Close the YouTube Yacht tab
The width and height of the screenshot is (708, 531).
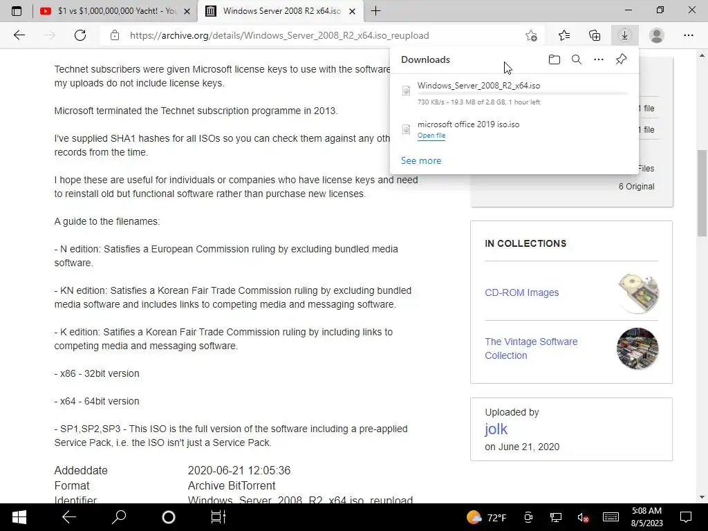point(187,11)
